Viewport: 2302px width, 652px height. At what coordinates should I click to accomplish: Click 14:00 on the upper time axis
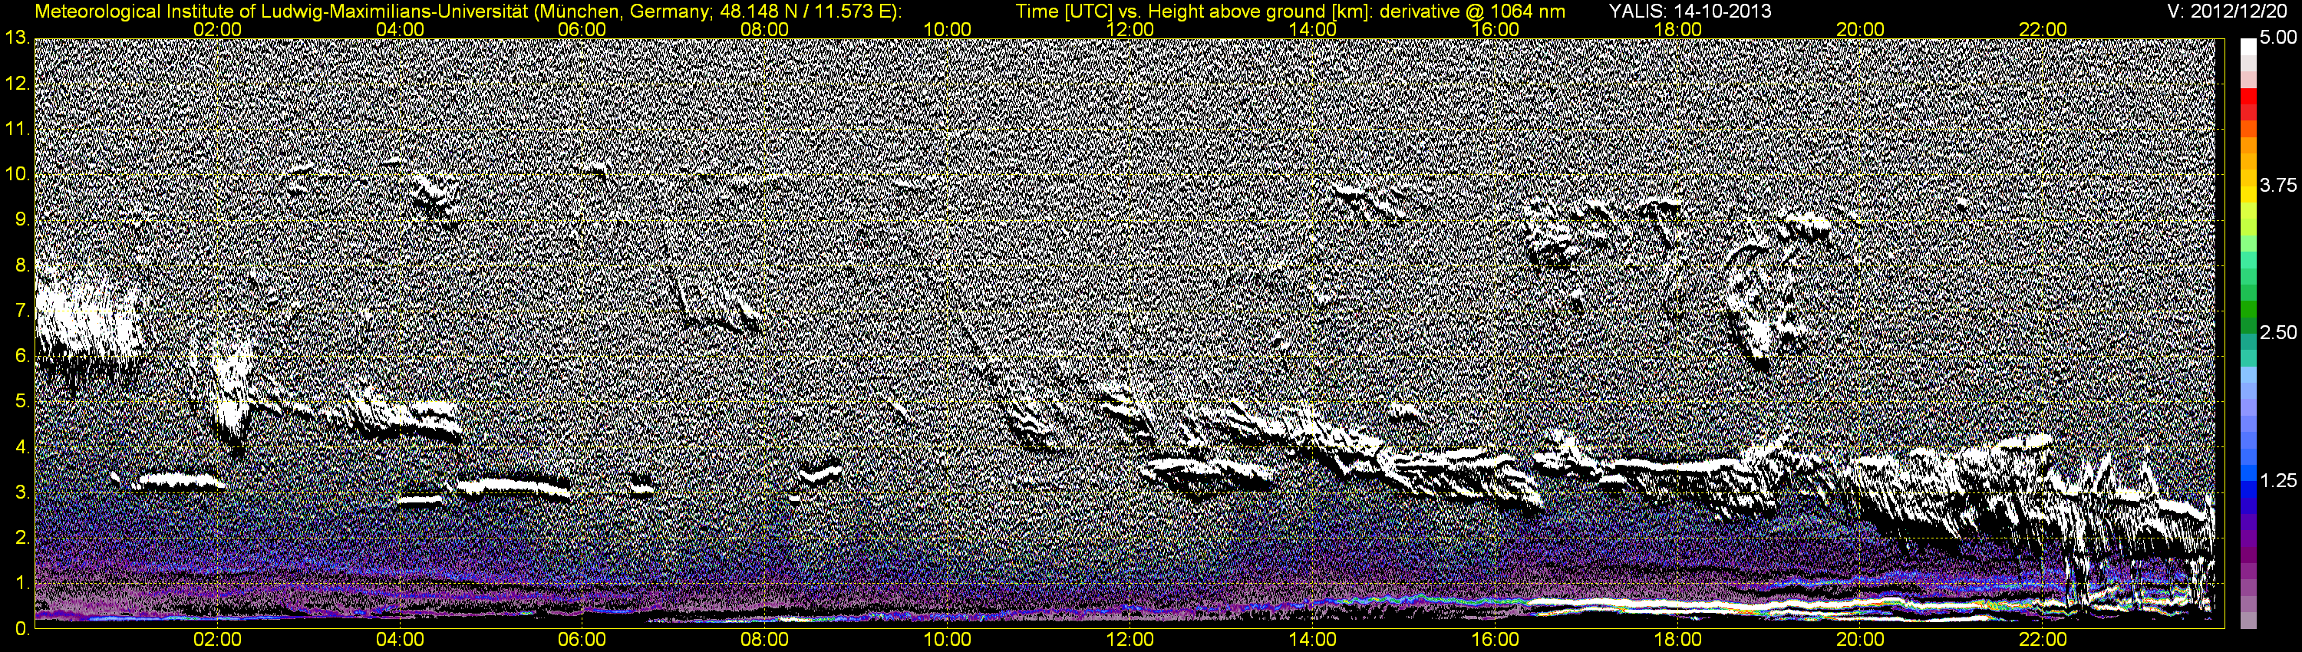tap(1313, 29)
